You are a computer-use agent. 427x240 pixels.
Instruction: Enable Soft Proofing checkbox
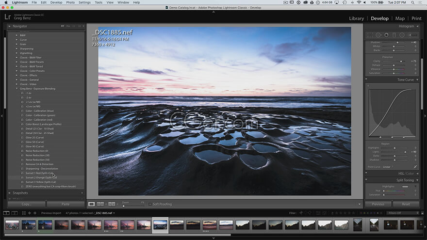(x=150, y=204)
